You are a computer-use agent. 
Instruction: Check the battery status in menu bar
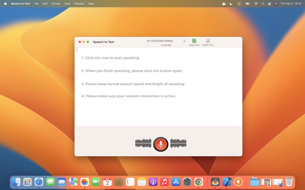[247, 4]
